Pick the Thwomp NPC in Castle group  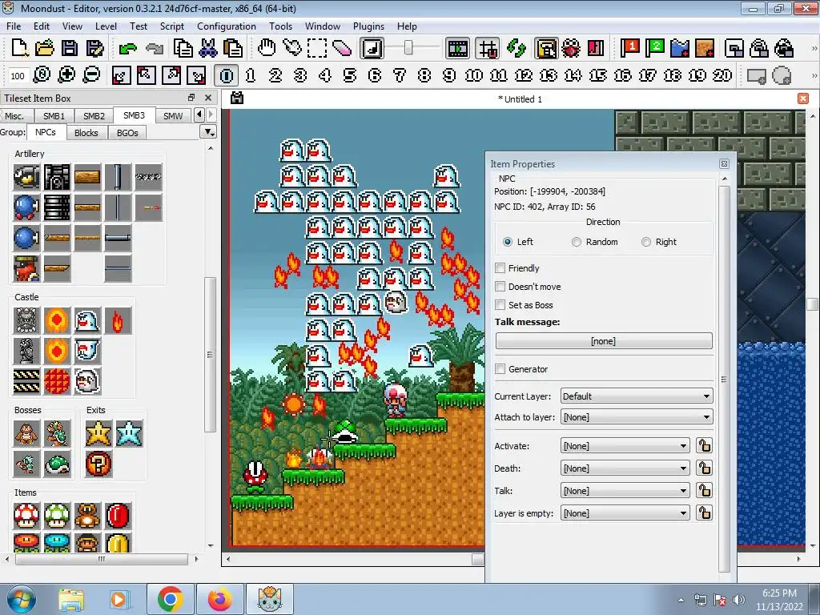pos(26,320)
